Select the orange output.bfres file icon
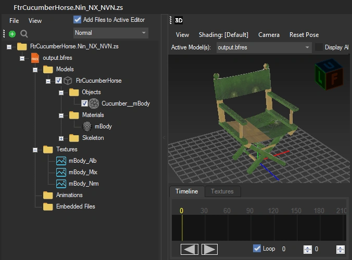 [x=35, y=58]
